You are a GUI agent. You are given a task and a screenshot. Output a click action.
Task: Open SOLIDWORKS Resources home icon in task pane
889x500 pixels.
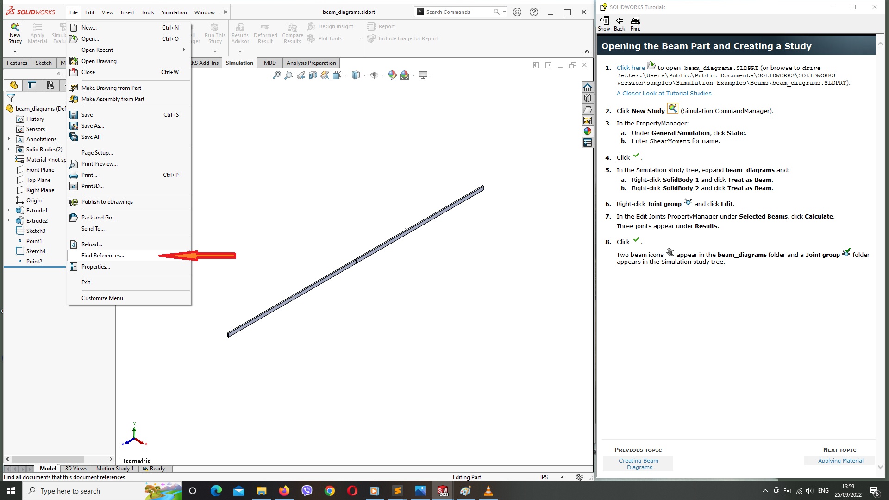588,87
